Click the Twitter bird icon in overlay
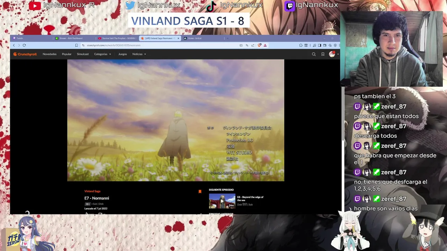 130,6
